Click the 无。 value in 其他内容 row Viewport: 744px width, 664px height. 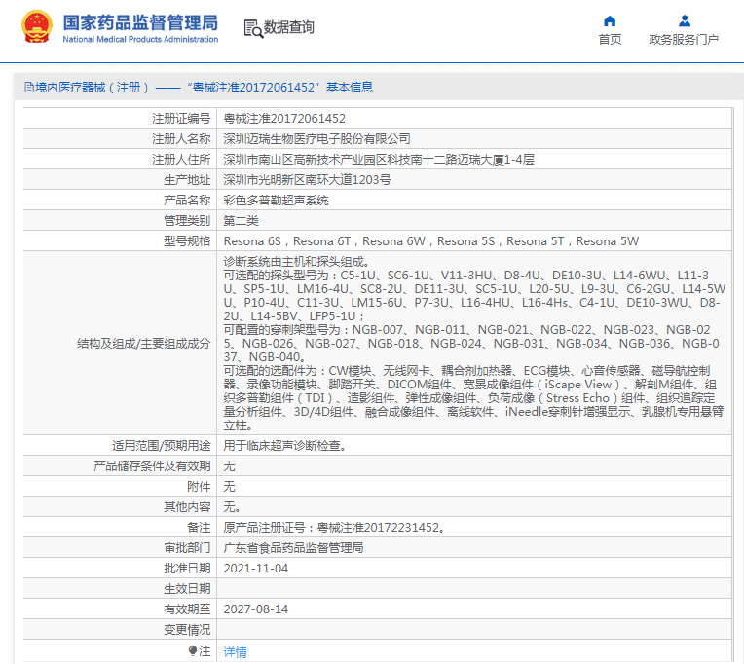[232, 507]
